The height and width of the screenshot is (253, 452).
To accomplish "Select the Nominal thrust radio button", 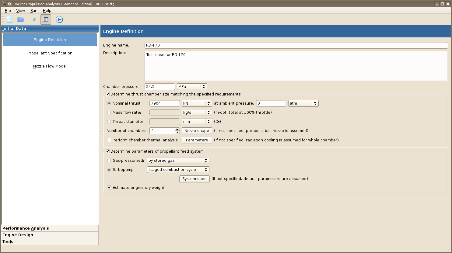I will pyautogui.click(x=109, y=103).
